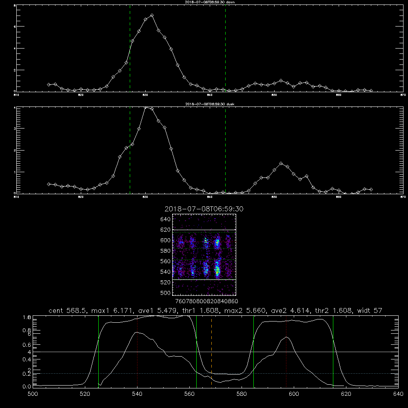
Task: Click the left green dashed line in dusk plot
Action: (130, 150)
